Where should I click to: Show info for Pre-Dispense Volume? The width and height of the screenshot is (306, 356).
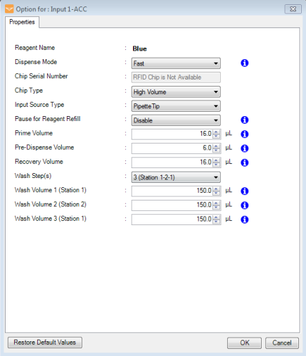(x=245, y=148)
